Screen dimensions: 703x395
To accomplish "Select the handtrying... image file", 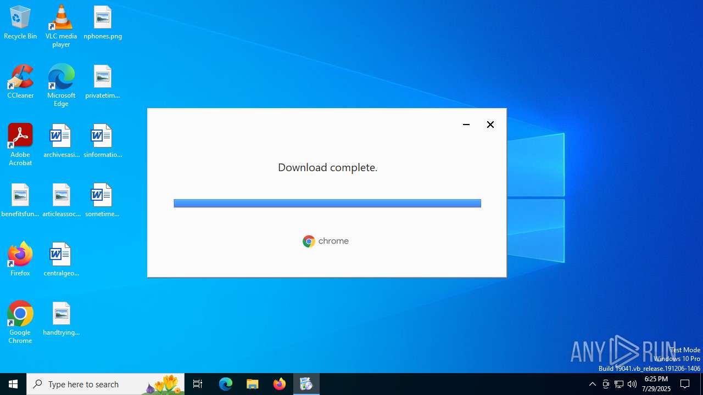I will [61, 319].
